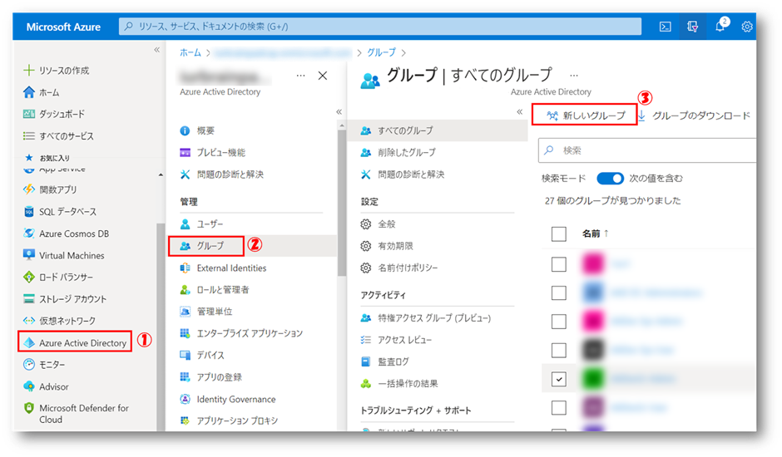Click the ダッシュボード icon
782x457 pixels.
click(x=29, y=114)
